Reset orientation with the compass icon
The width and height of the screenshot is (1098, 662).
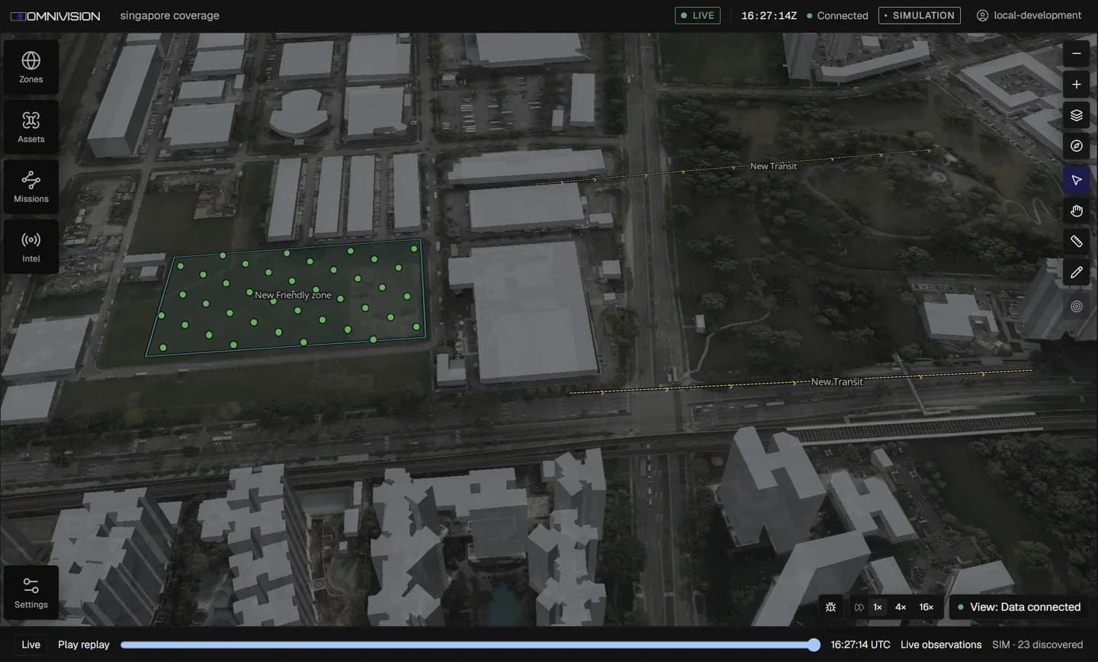click(1076, 146)
